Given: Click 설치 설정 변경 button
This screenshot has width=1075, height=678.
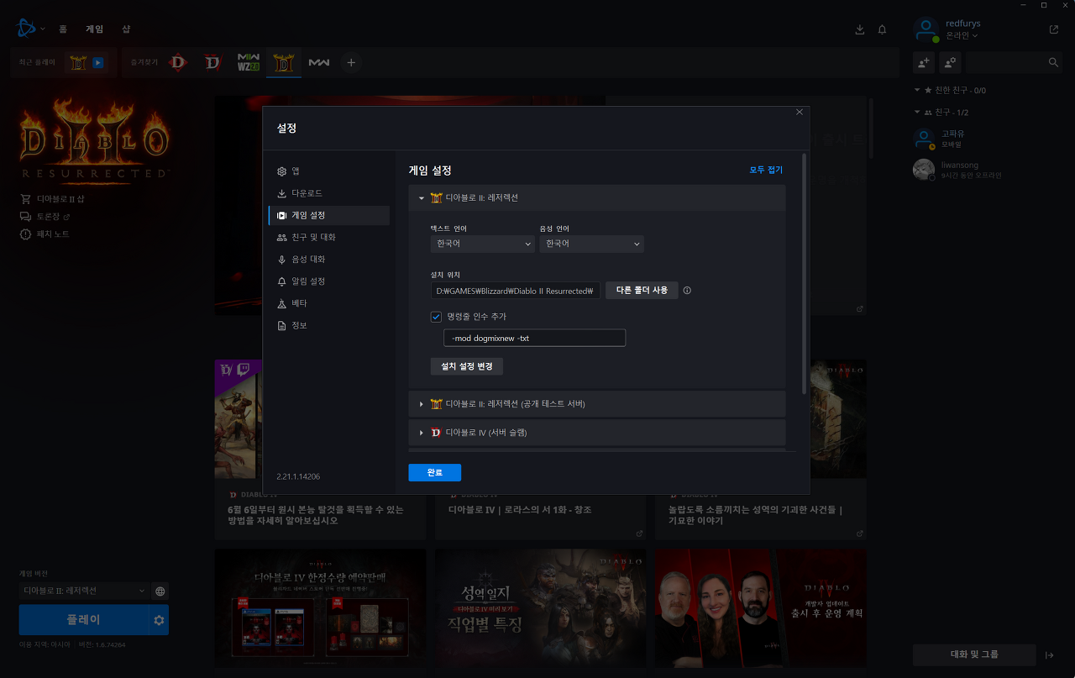Looking at the screenshot, I should pyautogui.click(x=466, y=366).
